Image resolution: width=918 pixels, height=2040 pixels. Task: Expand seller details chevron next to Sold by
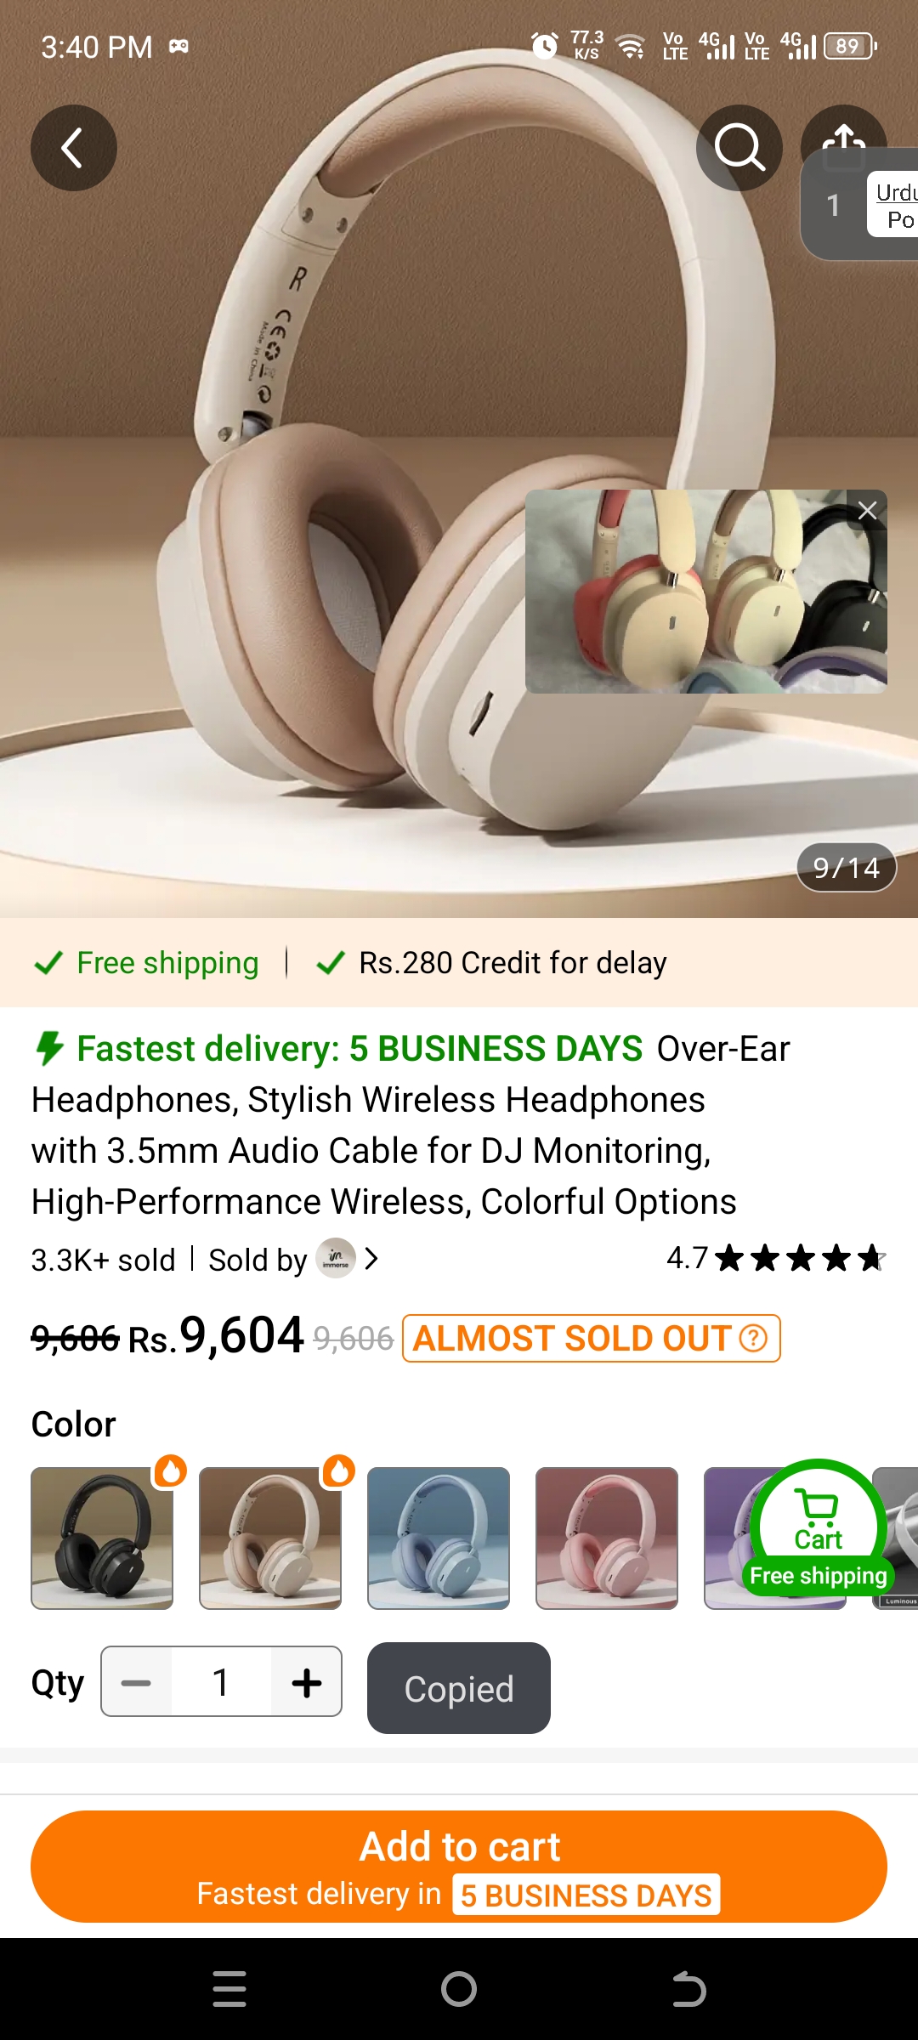(371, 1258)
